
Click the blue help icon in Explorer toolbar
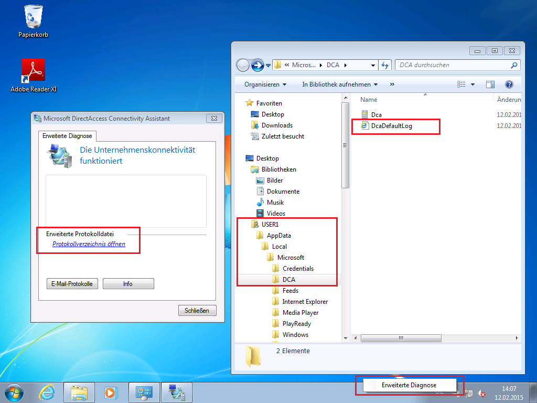[509, 84]
